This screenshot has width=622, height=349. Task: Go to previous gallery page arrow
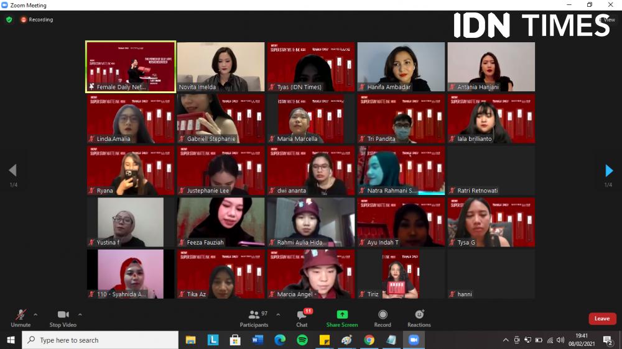click(x=12, y=170)
